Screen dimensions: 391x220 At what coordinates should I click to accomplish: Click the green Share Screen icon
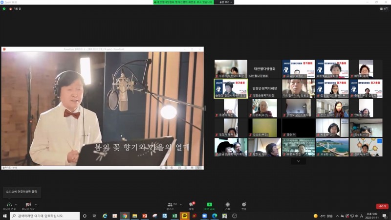click(209, 205)
